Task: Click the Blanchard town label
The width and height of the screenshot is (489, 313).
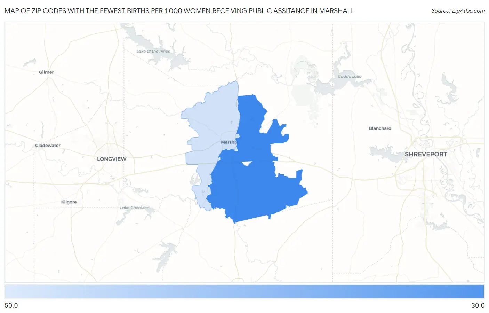Action: point(380,128)
